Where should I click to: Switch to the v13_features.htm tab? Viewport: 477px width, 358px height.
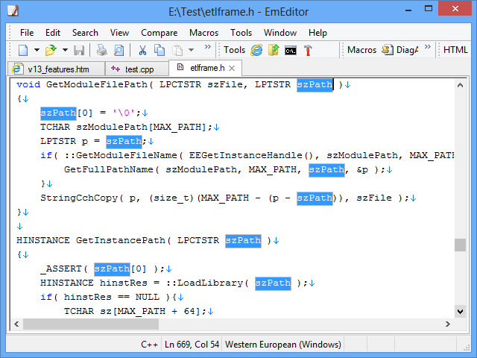pyautogui.click(x=57, y=68)
